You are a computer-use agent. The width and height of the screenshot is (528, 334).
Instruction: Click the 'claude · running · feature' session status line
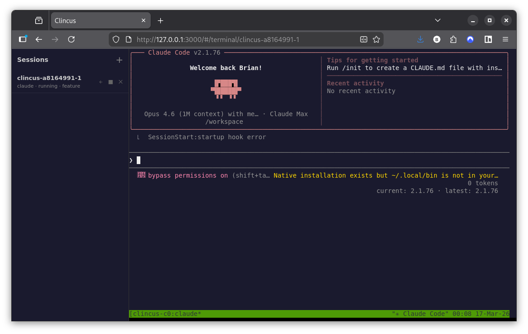[x=48, y=86]
